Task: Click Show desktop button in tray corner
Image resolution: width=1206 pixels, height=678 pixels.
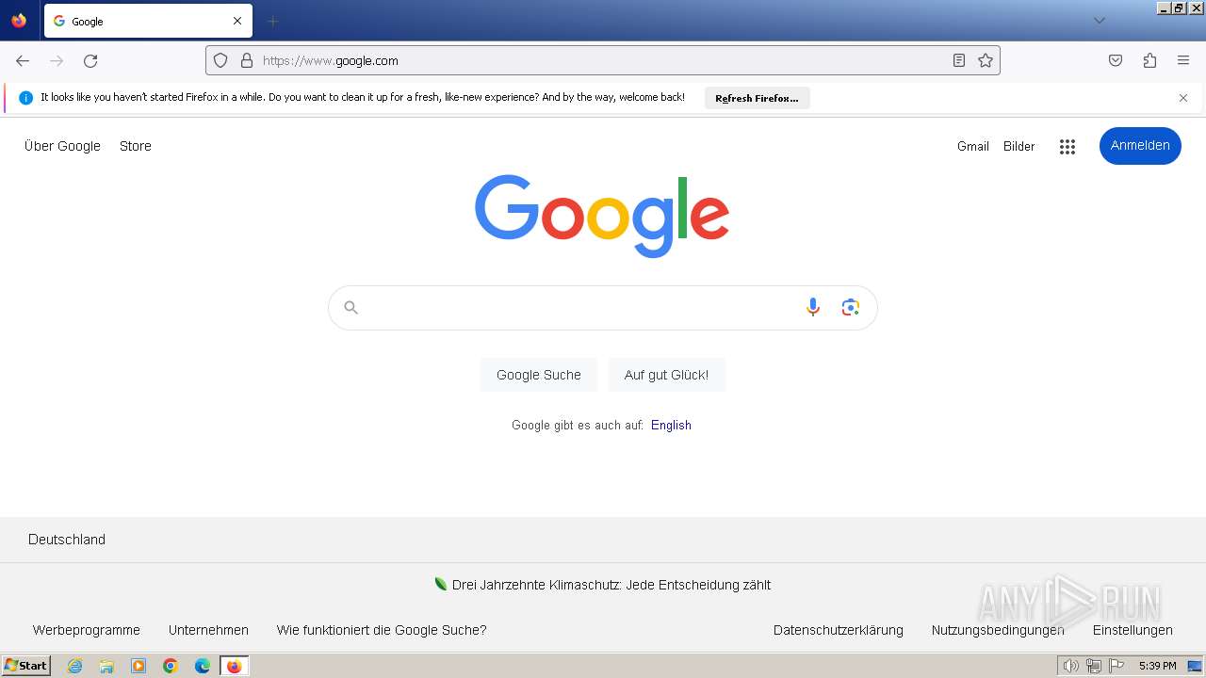Action: (x=1195, y=666)
